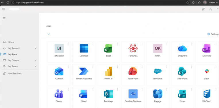Open the Outlook tile options menu
The width and height of the screenshot is (219, 108).
[68, 67]
